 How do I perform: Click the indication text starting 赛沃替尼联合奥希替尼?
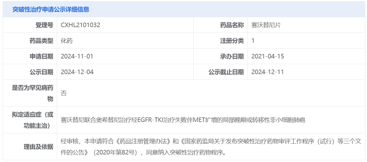(183, 120)
